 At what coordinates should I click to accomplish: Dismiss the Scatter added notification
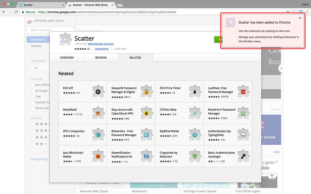tap(300, 18)
